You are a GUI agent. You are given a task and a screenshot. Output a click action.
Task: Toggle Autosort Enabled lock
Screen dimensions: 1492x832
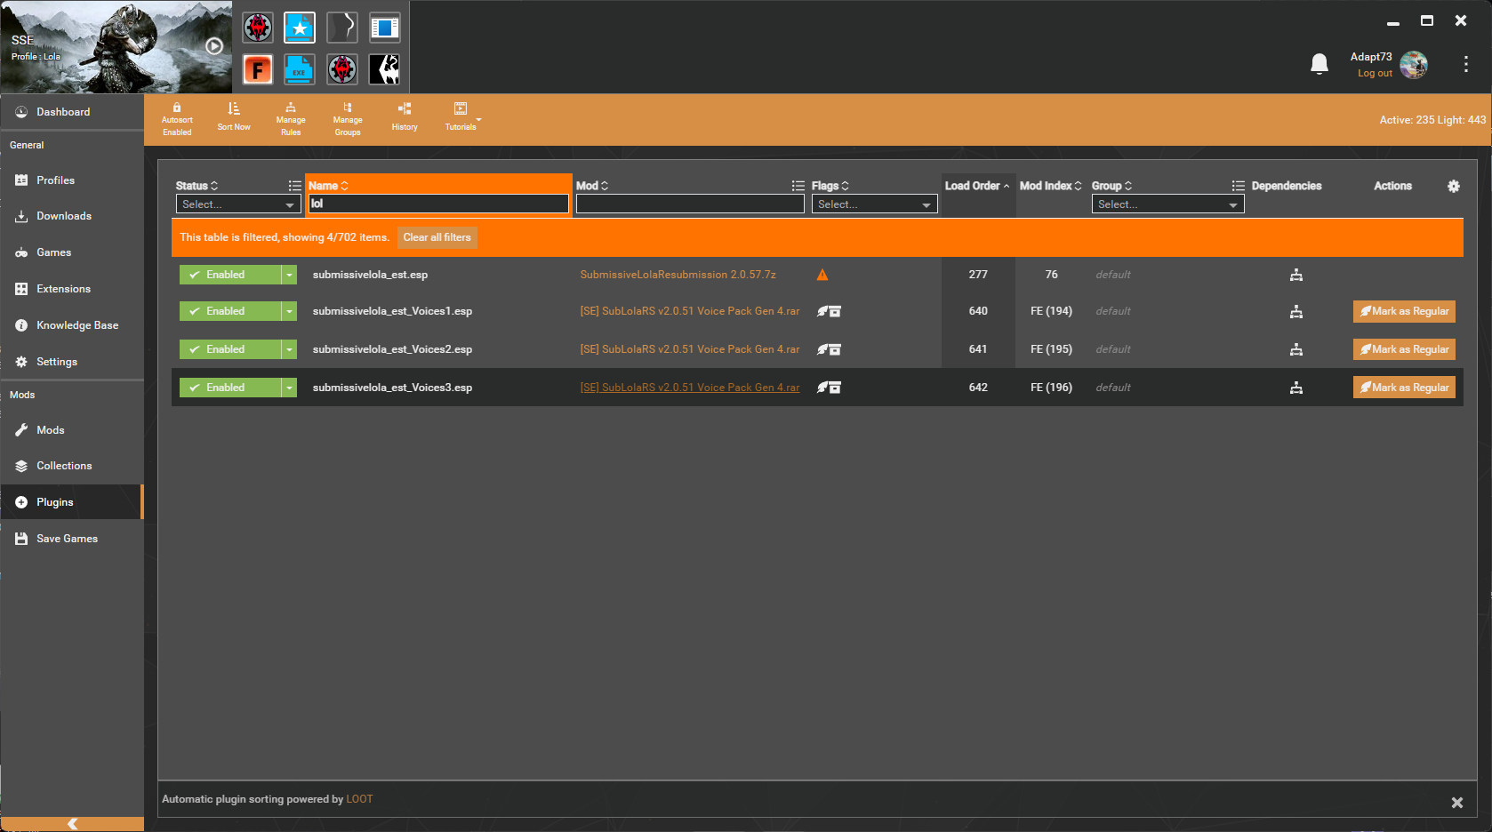coord(177,119)
